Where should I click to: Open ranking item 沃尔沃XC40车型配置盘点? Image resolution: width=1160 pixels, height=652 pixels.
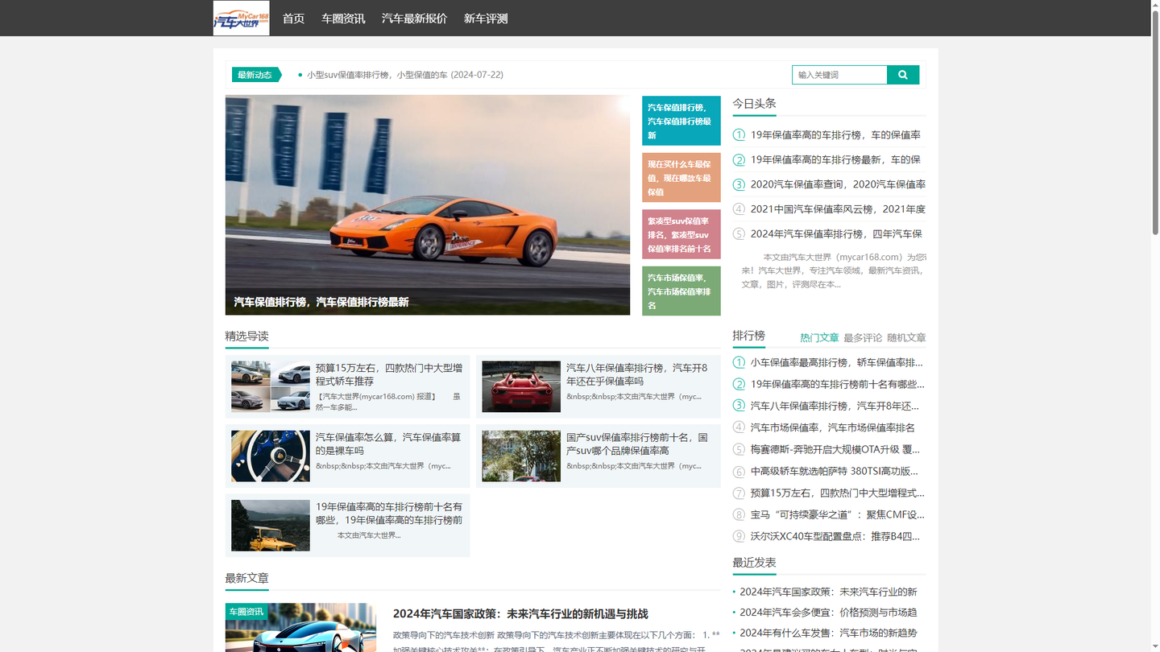(x=835, y=536)
